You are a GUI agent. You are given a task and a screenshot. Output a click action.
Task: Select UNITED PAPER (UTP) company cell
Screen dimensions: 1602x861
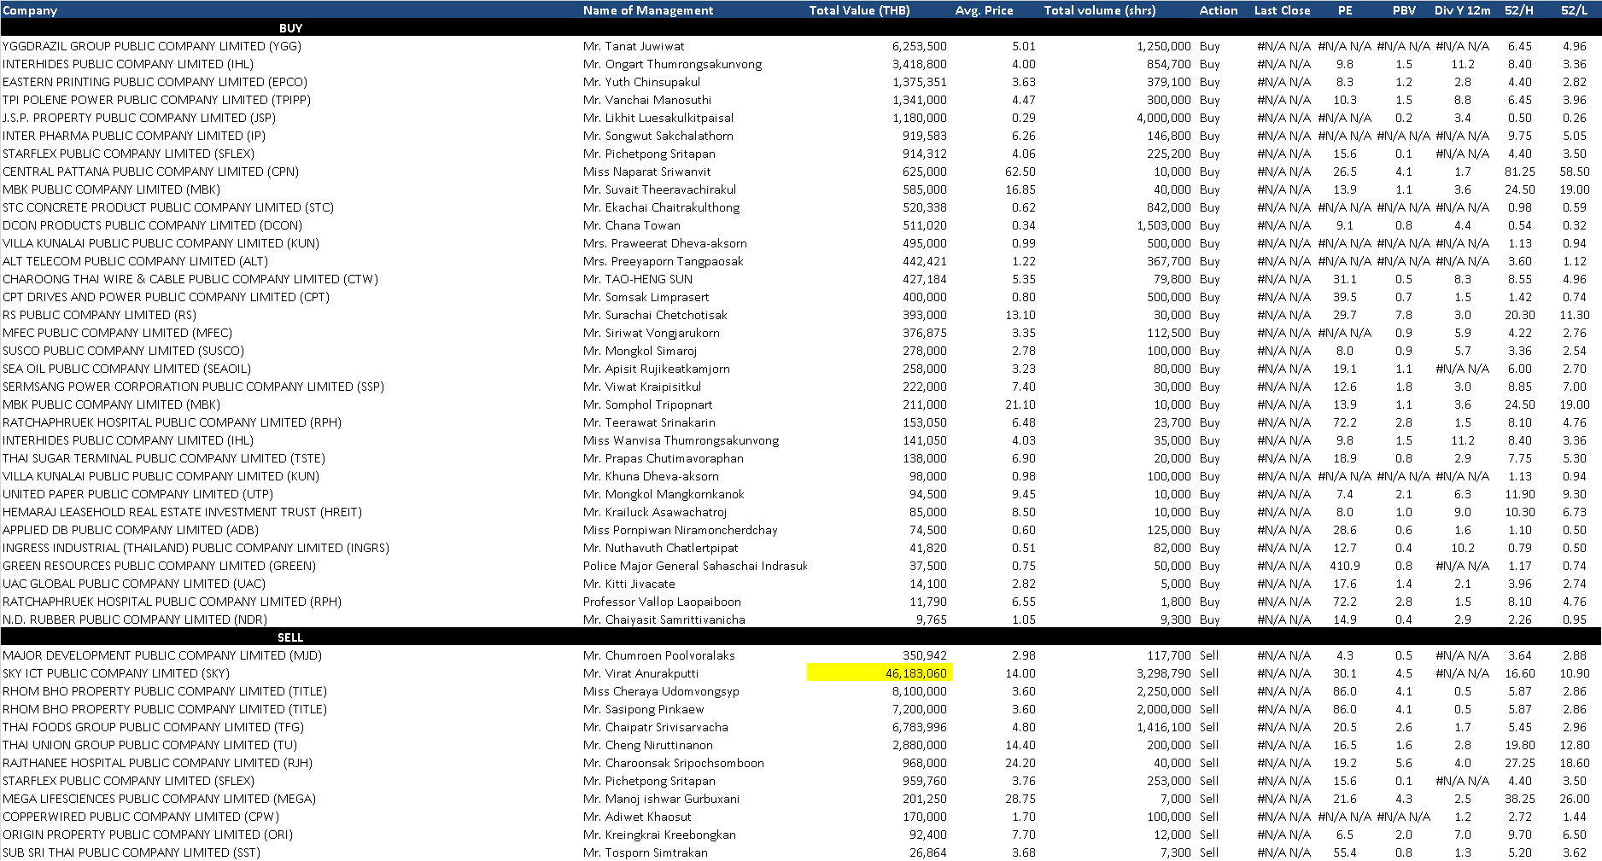click(x=137, y=494)
